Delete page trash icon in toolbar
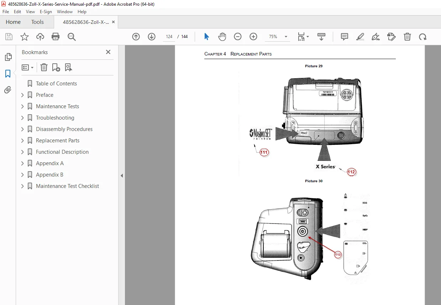The width and height of the screenshot is (441, 305). pos(407,37)
